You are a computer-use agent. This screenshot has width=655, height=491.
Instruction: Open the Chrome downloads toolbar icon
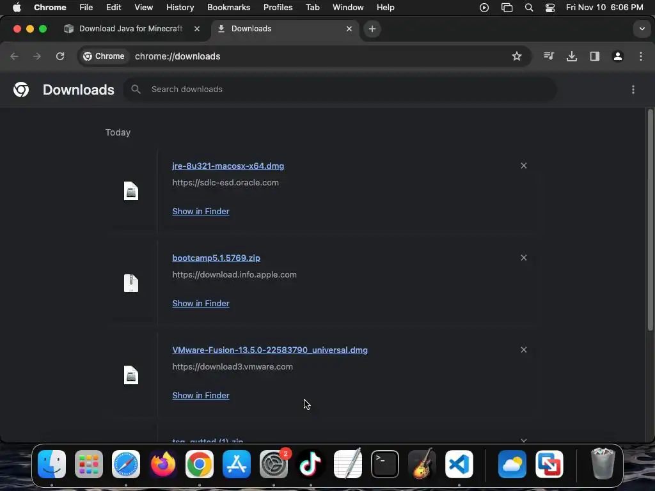coord(572,56)
